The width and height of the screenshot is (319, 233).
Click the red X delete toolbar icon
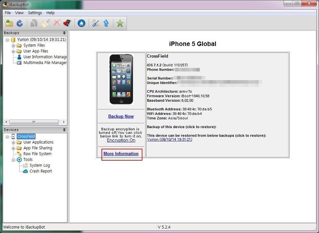point(57,23)
